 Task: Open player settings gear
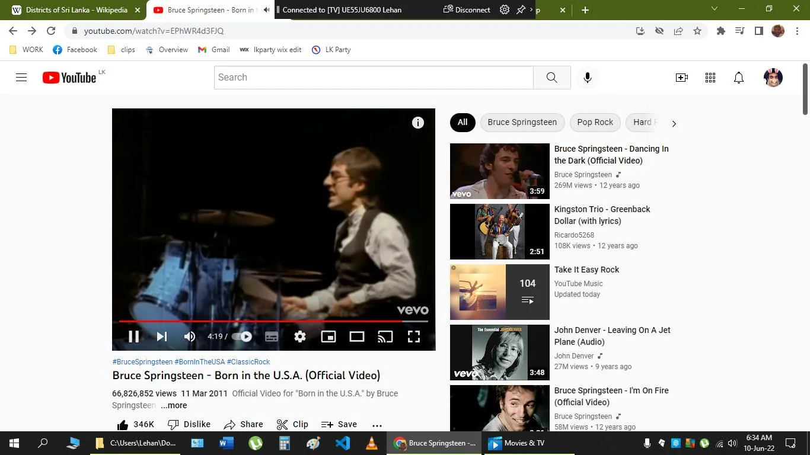(x=300, y=337)
